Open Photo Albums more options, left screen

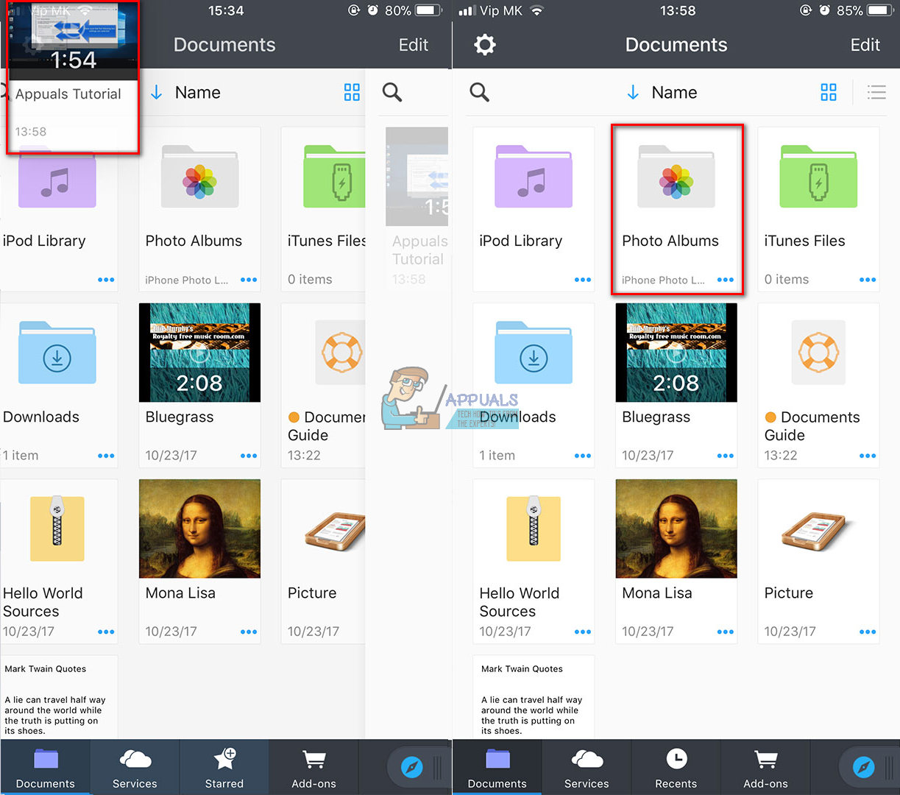(249, 280)
